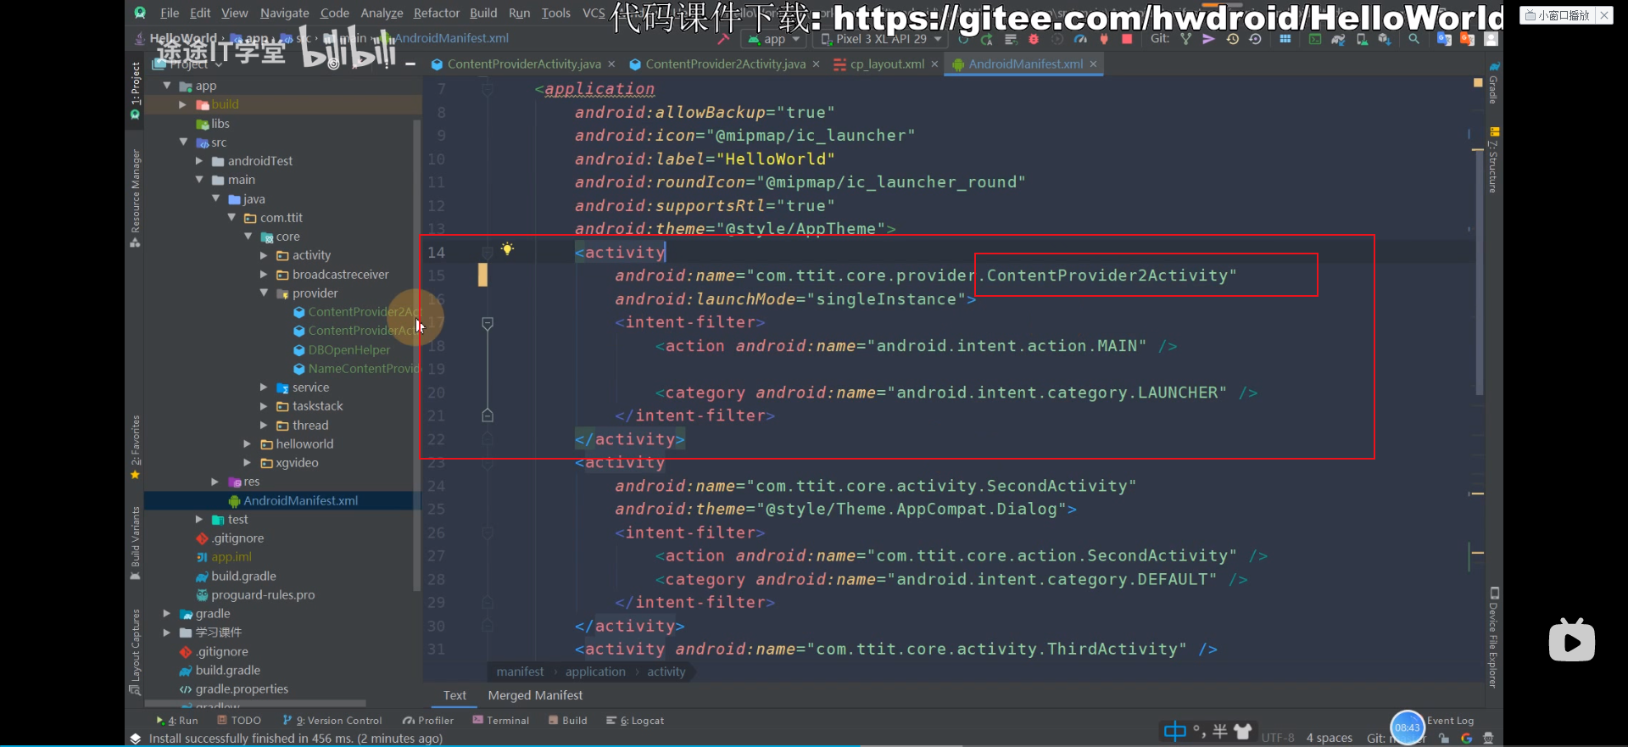Toggle the fold marker at line 22

tap(488, 439)
